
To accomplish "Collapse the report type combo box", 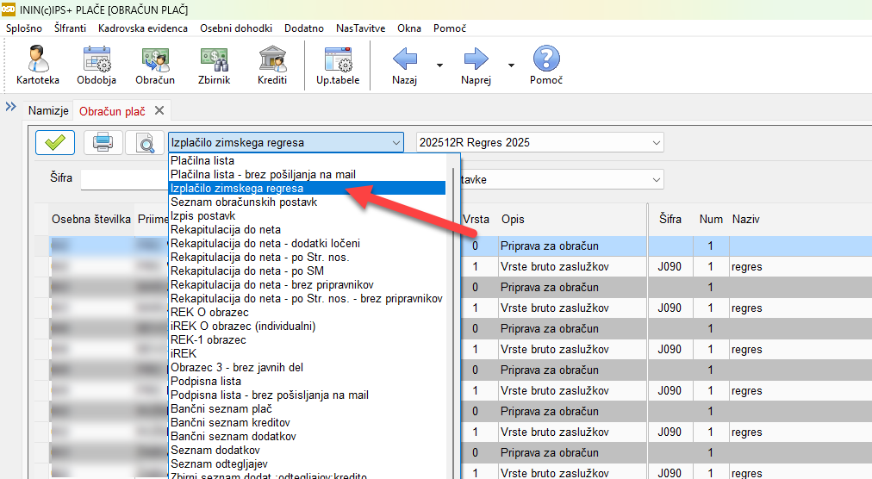I will click(x=396, y=142).
